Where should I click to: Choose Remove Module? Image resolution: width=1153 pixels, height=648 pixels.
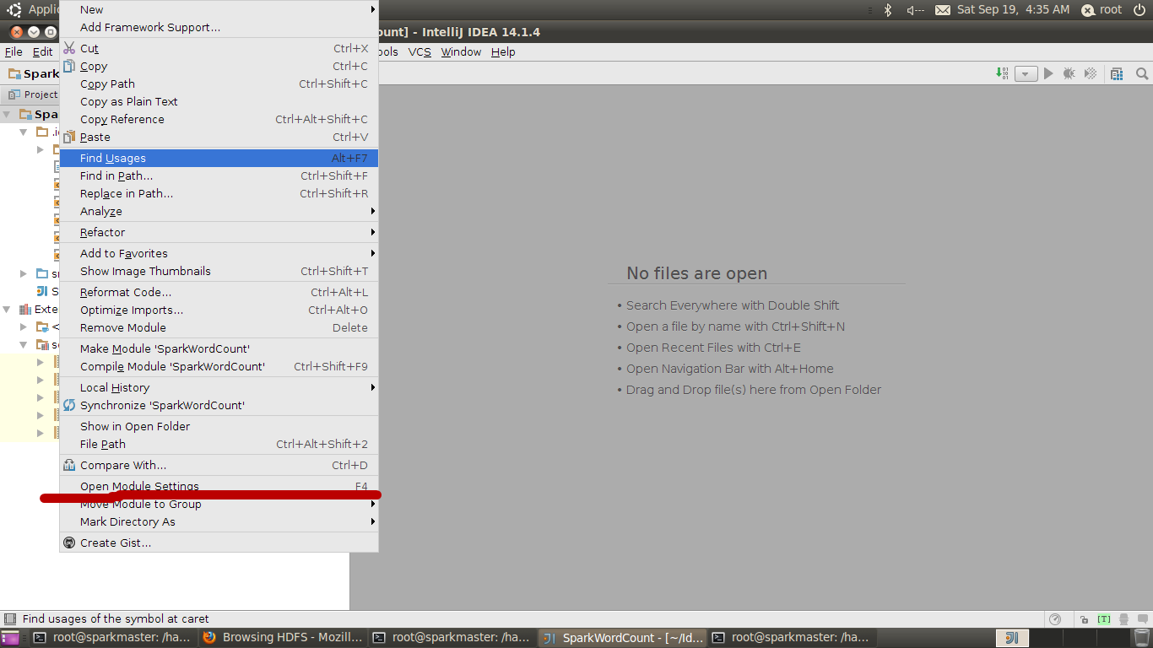tap(219, 327)
